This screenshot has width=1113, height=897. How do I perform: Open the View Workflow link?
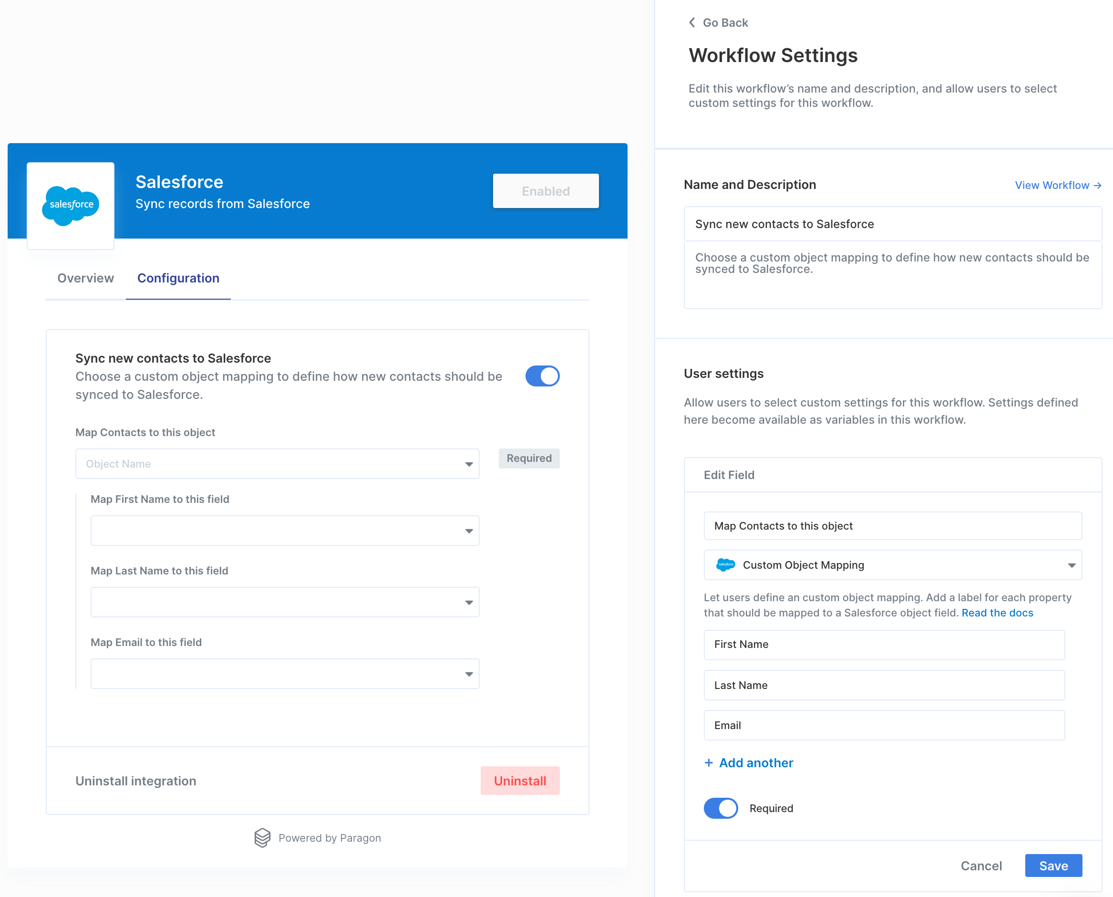pos(1058,185)
